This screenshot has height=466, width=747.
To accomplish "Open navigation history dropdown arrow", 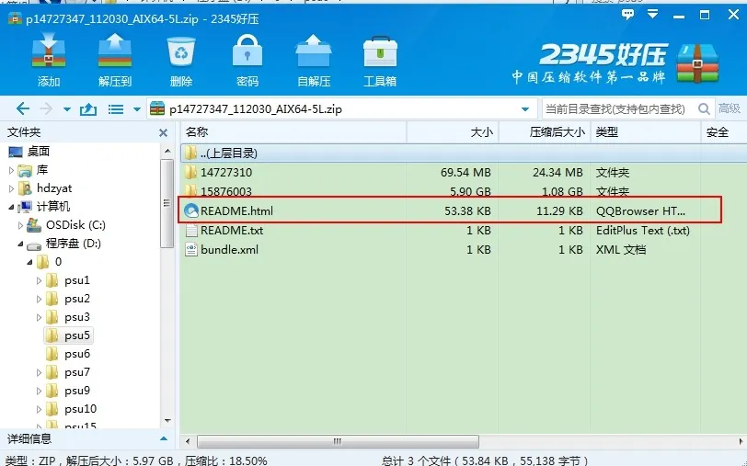I will click(x=66, y=109).
